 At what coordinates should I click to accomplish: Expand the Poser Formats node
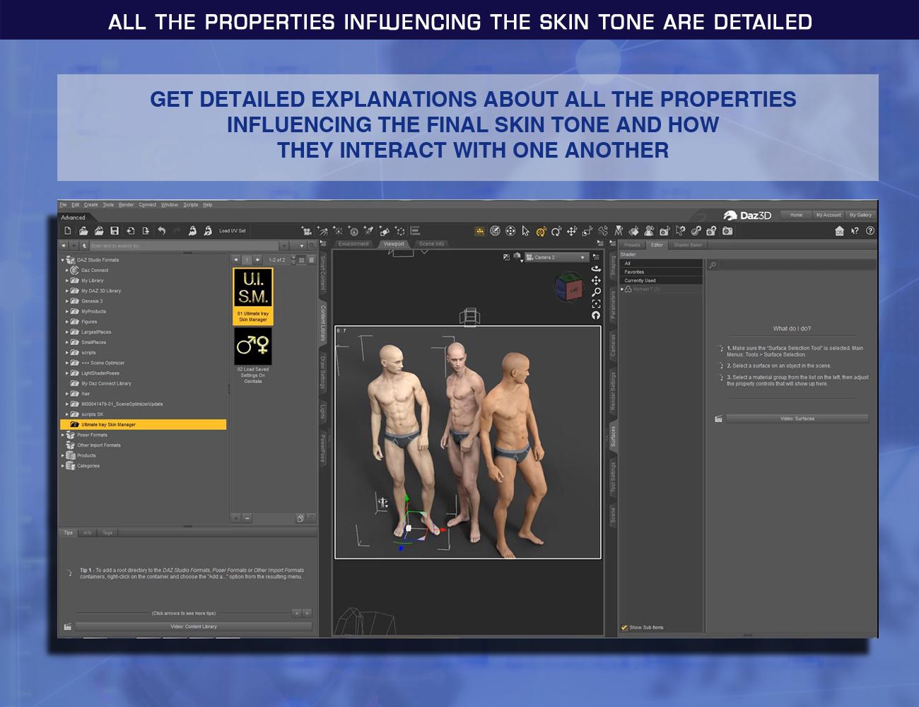[x=62, y=435]
